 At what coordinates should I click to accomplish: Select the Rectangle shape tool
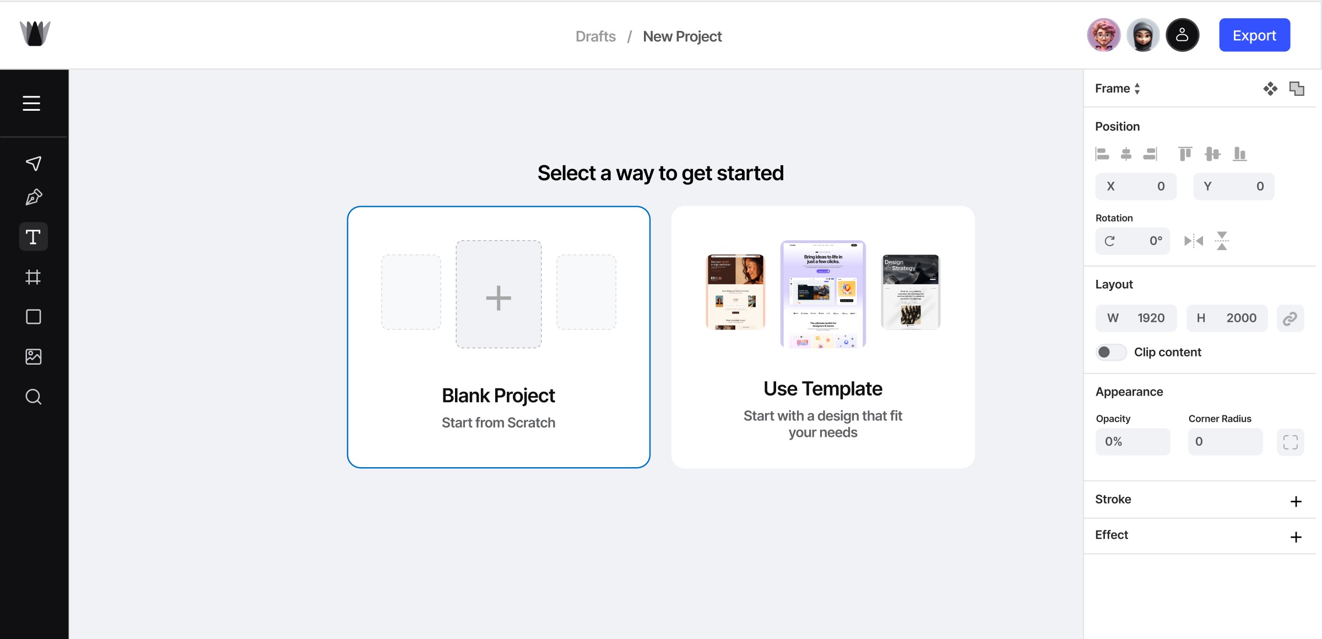pos(33,317)
